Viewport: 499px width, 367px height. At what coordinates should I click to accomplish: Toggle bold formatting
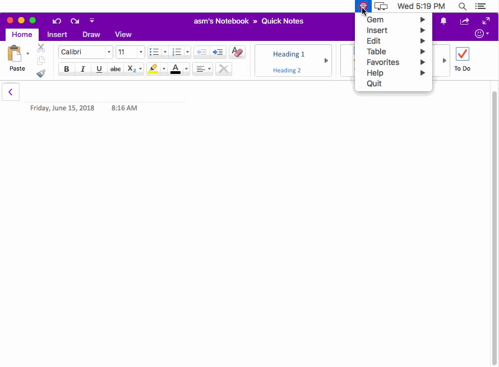click(x=66, y=69)
